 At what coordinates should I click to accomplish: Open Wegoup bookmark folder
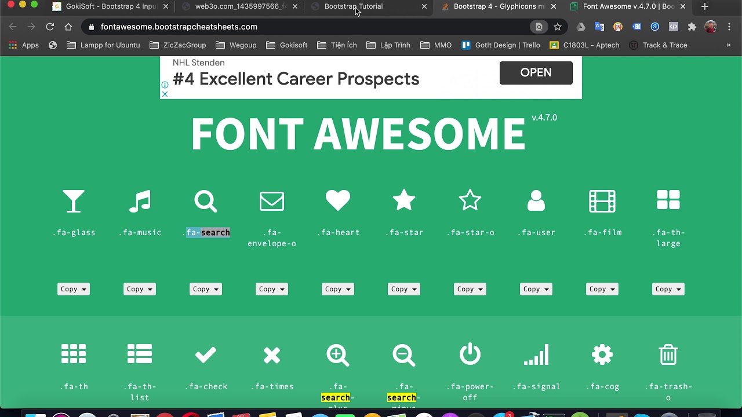click(x=236, y=45)
